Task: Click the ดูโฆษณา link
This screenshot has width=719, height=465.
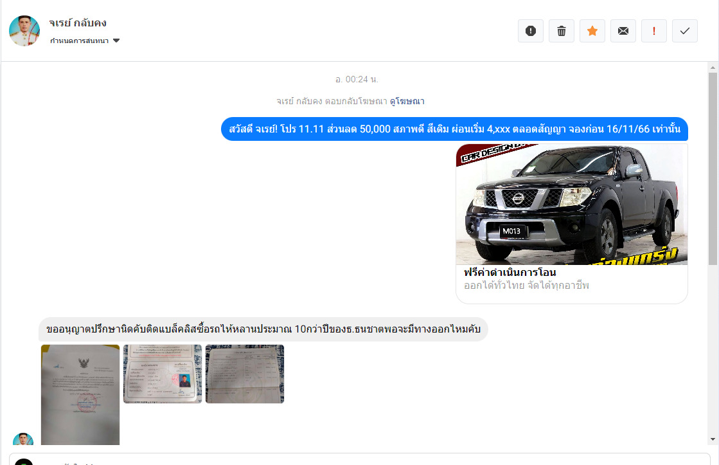Action: 407,101
